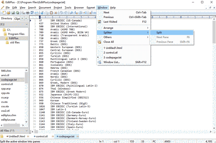Click the line 'Korean' in the editor
216x143 pixels.
pos(55,101)
